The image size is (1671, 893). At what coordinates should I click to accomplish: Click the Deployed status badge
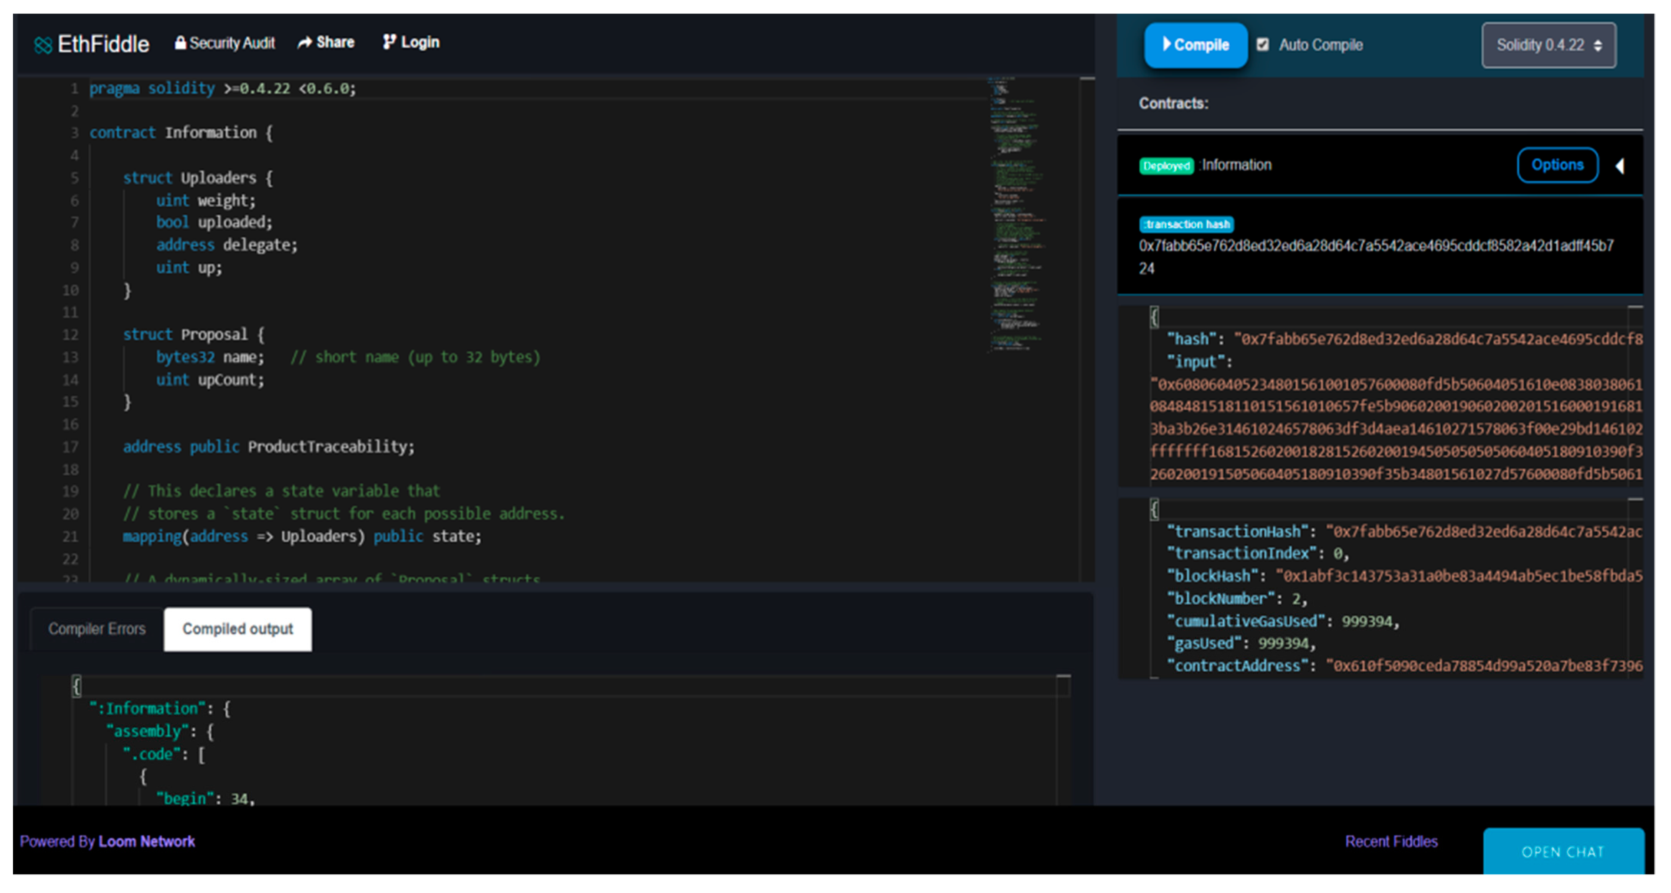click(1166, 166)
